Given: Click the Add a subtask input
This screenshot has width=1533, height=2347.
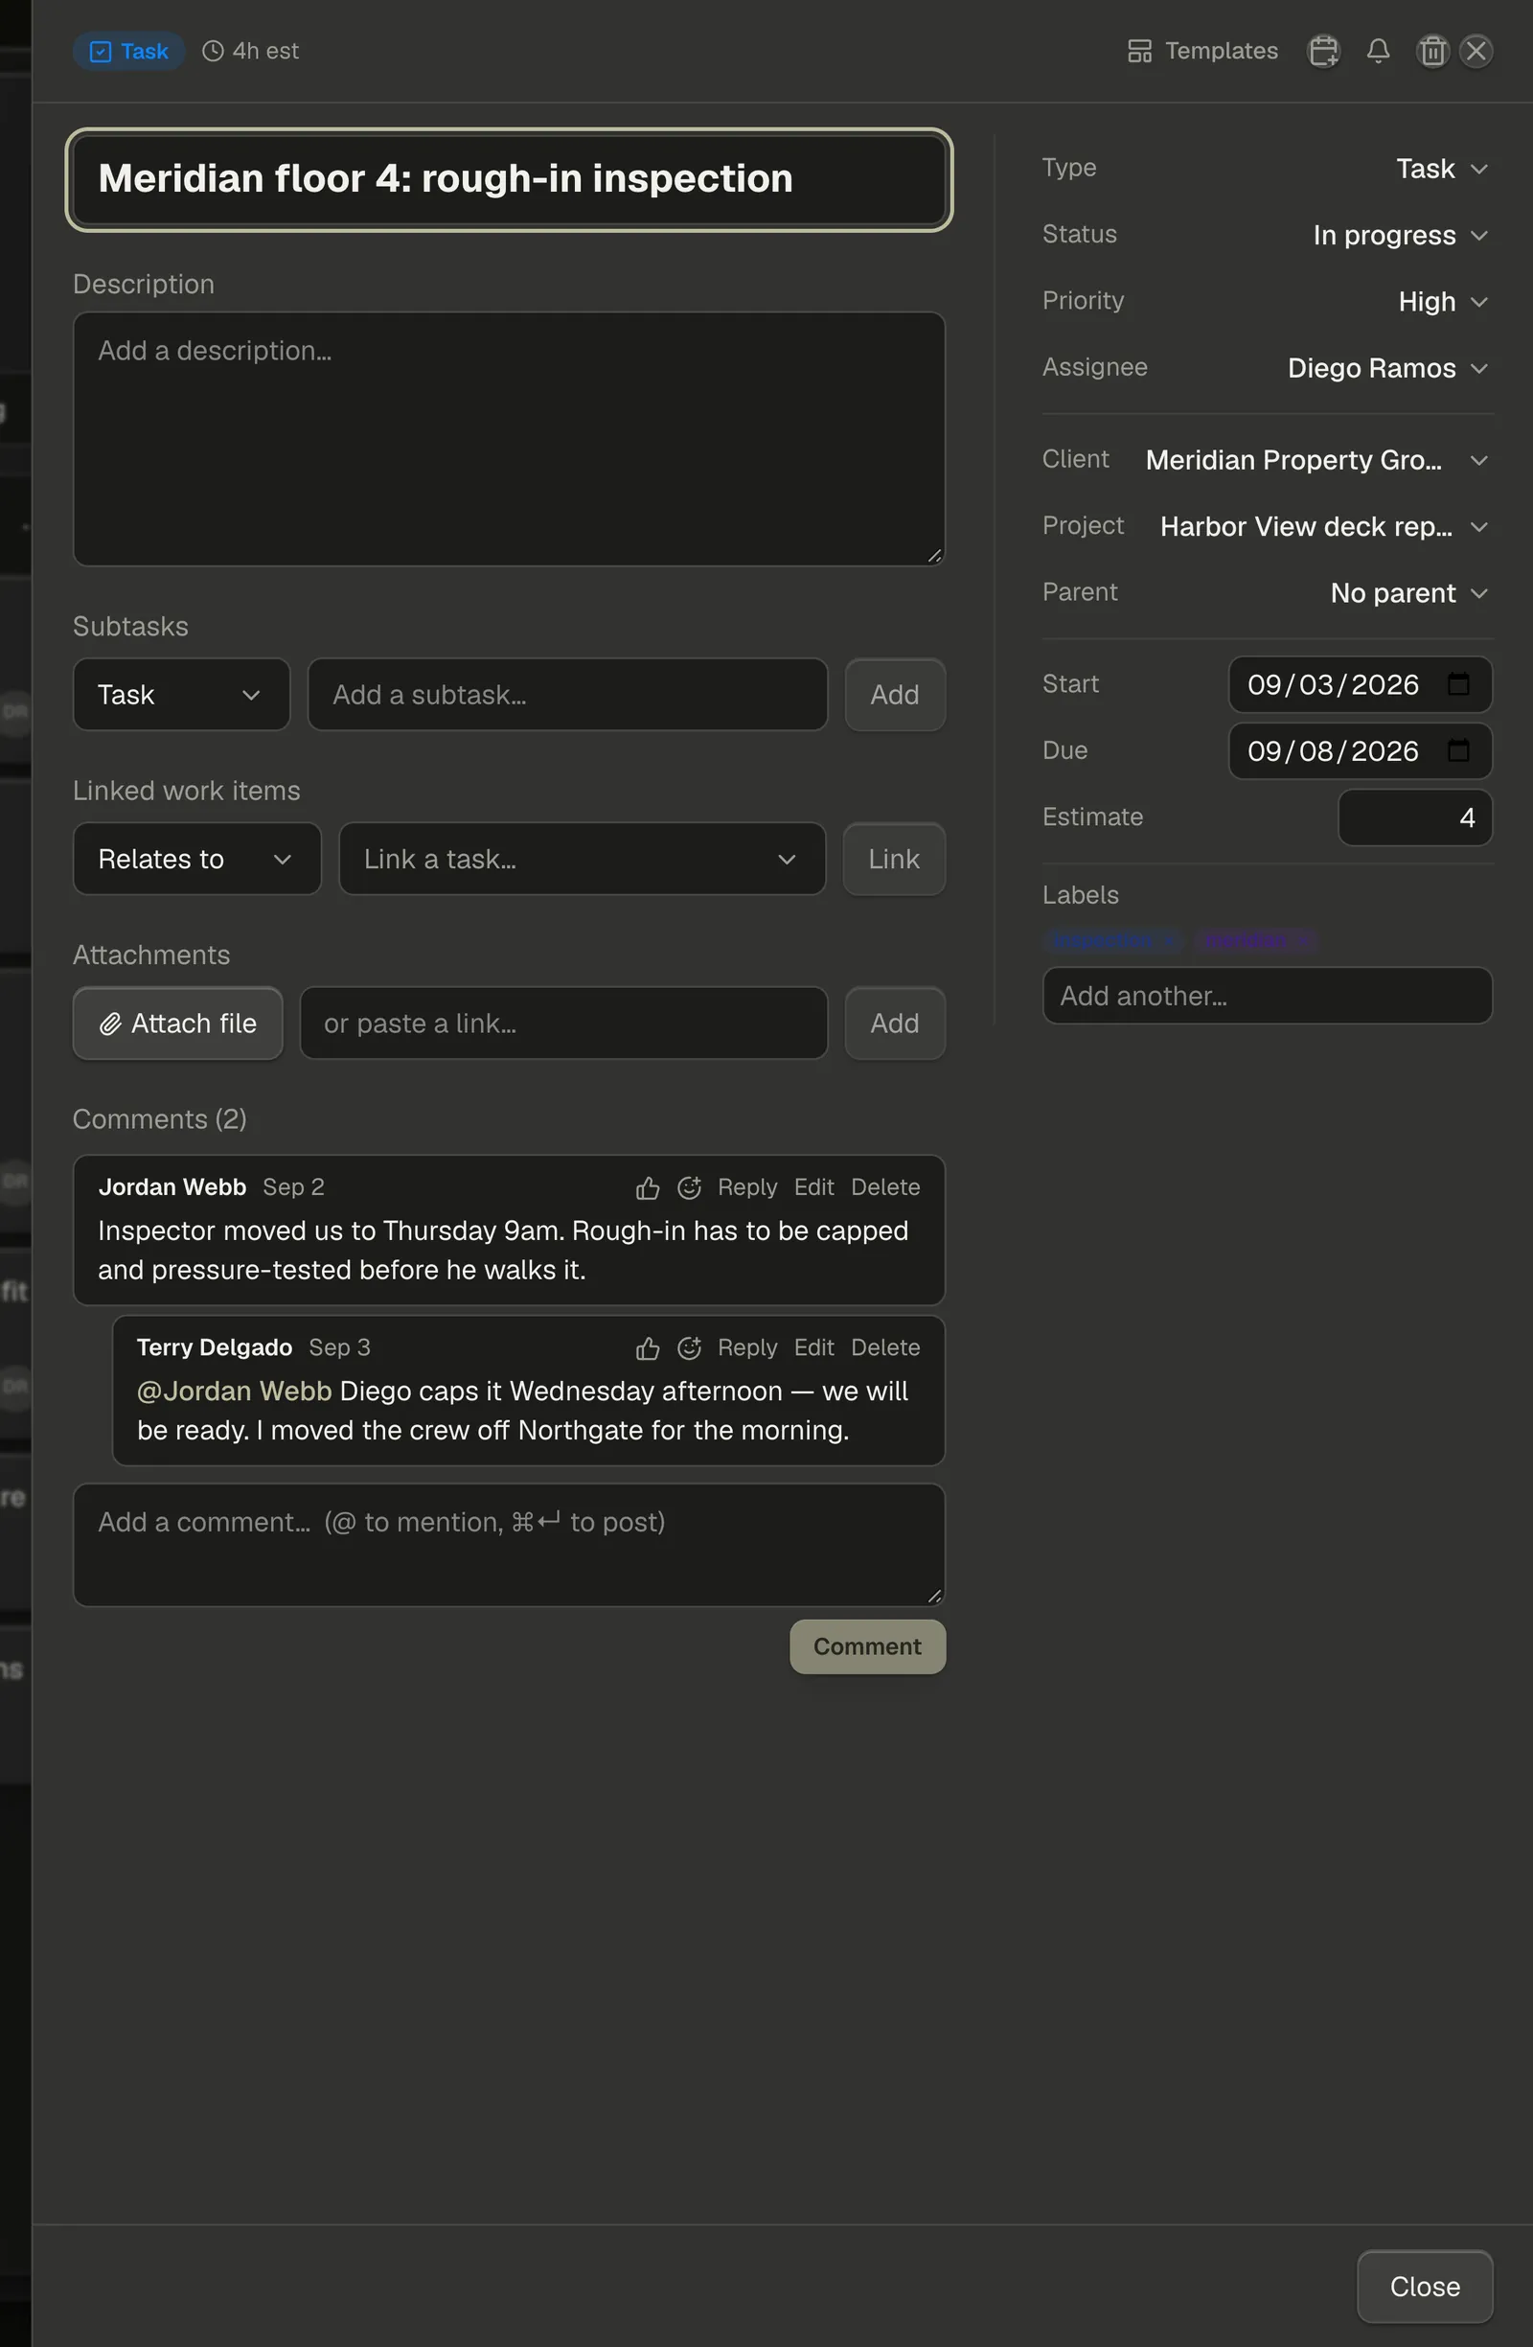Looking at the screenshot, I should click(567, 694).
